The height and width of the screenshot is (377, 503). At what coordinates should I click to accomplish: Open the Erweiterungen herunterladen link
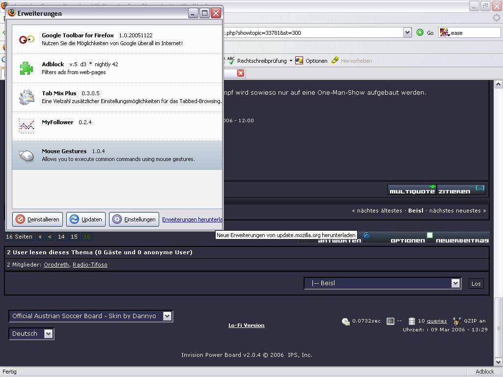click(x=192, y=219)
